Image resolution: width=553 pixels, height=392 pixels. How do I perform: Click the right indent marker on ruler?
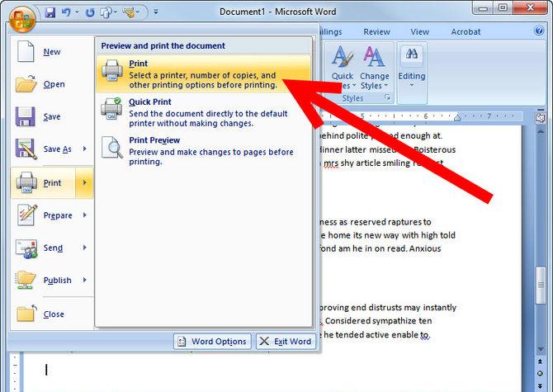(x=457, y=117)
